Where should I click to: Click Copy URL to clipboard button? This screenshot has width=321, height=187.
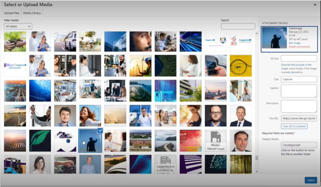(x=294, y=126)
